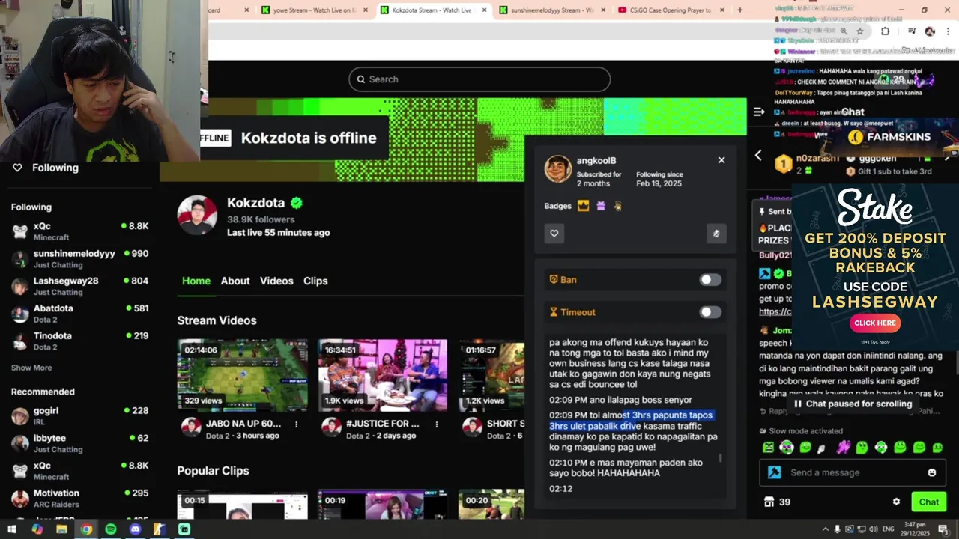Click the heart icon in angkoolB's user card
959x539 pixels.
pyautogui.click(x=554, y=234)
